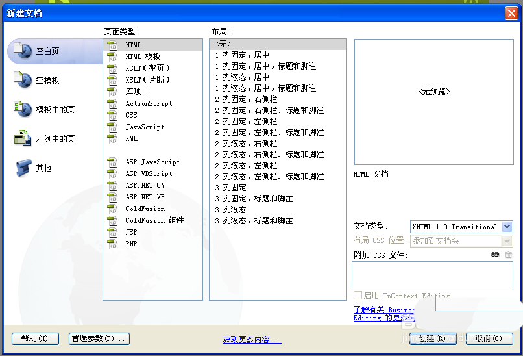This screenshot has width=523, height=356.
Task: Select the <无> layout option
Action: click(278, 44)
